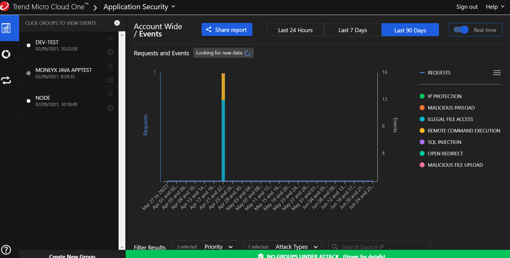Image resolution: width=510 pixels, height=258 pixels.
Task: Toggle ILLEGAL FILE ACCESS legend item
Action: click(446, 119)
